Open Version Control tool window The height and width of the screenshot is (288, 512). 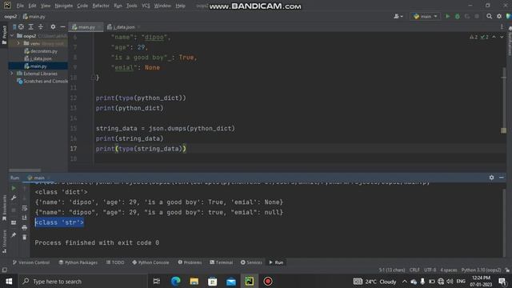pyautogui.click(x=31, y=262)
